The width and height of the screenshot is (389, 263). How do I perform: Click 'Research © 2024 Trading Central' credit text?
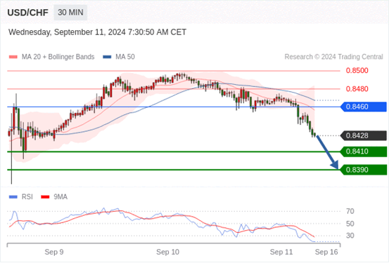pos(333,57)
